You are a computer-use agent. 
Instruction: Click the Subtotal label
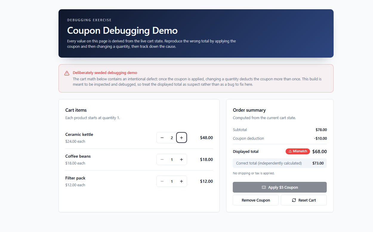click(240, 130)
